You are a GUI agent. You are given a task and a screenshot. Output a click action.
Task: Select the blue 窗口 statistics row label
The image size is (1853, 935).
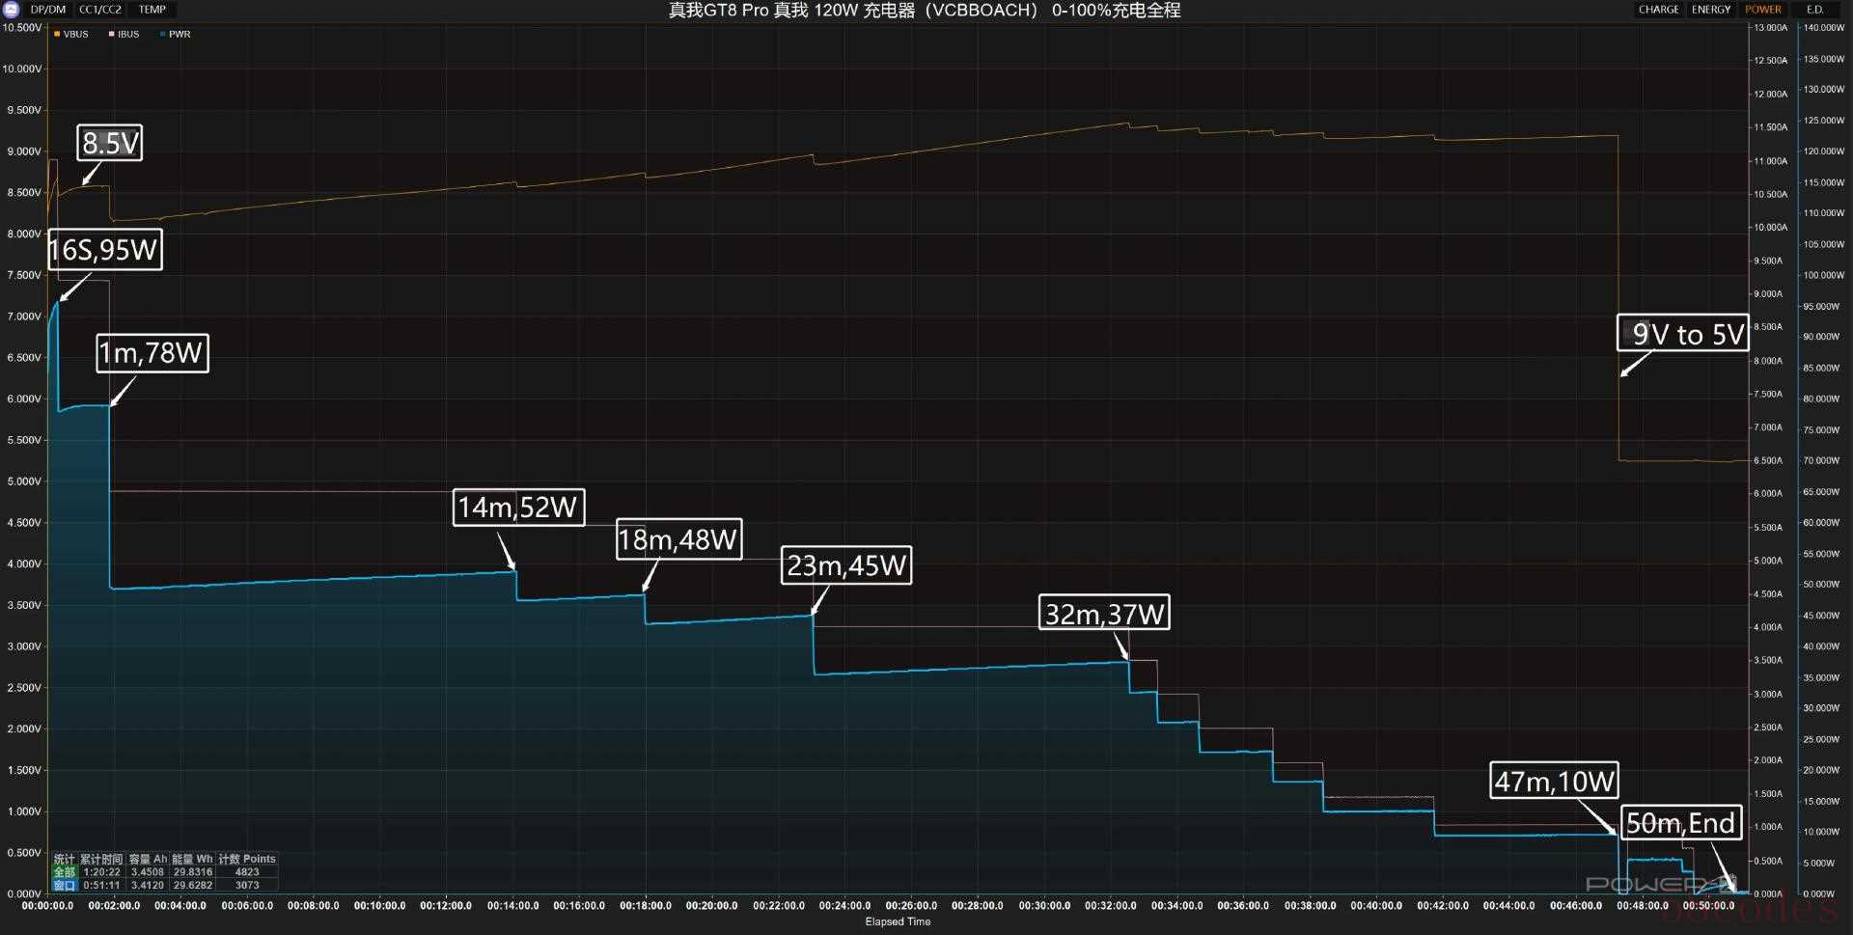tap(64, 885)
